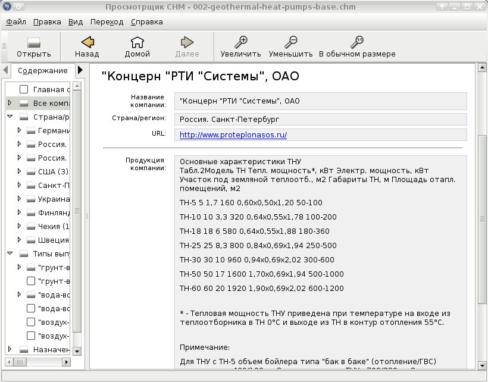The height and width of the screenshot is (382, 488).
Task: Click the sidebar horizontal scroll-right arrow
Action: click(66, 362)
